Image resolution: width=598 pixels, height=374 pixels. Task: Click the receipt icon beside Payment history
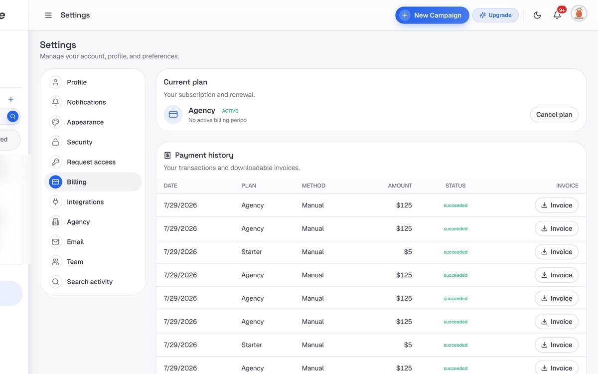pos(167,156)
